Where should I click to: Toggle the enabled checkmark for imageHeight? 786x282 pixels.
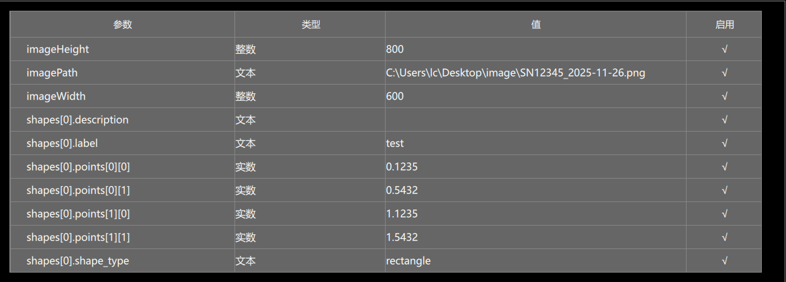click(x=724, y=49)
